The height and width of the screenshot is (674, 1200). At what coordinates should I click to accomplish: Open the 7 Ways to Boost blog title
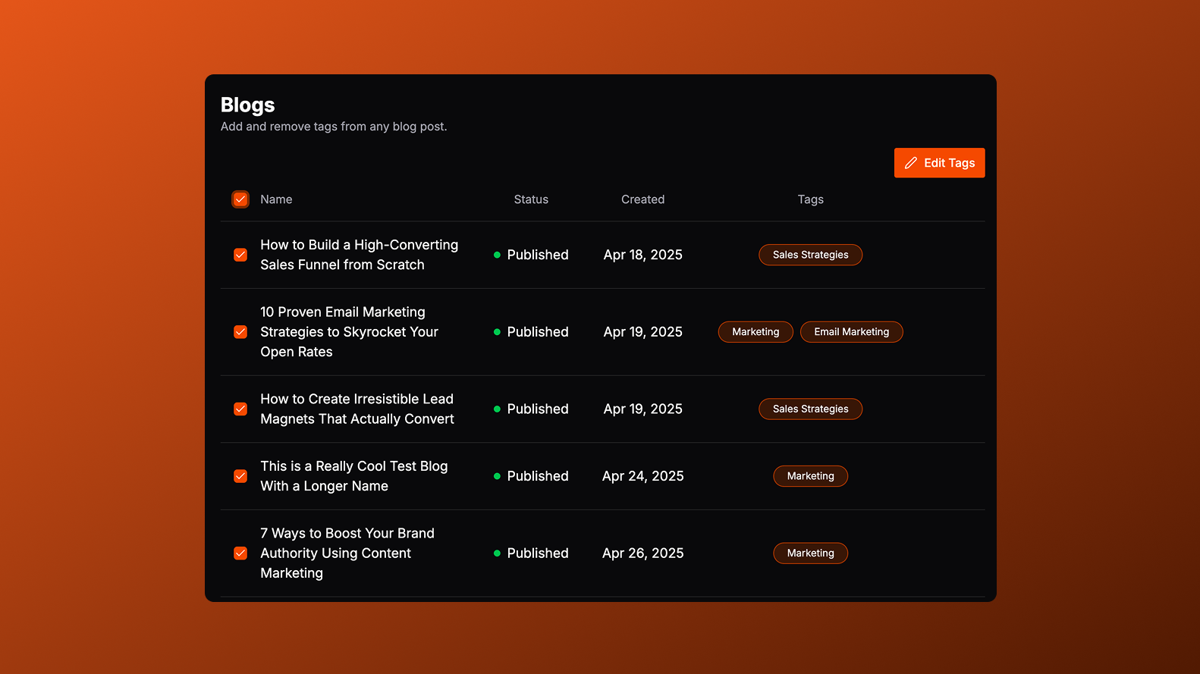347,553
